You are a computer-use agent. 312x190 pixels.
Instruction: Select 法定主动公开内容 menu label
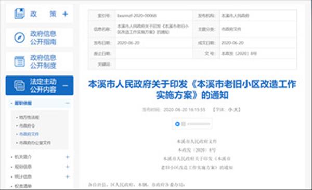click(43, 85)
